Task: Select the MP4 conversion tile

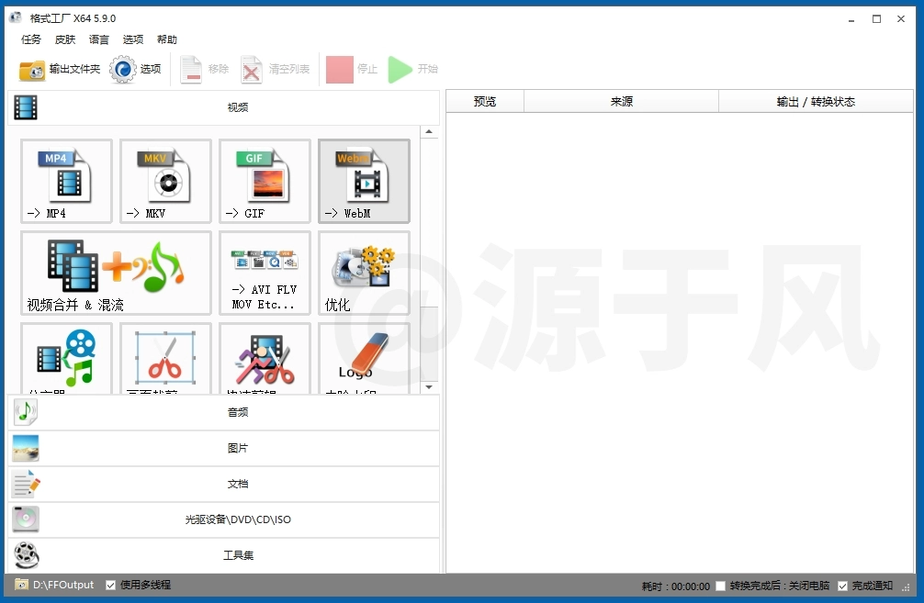Action: (x=66, y=182)
